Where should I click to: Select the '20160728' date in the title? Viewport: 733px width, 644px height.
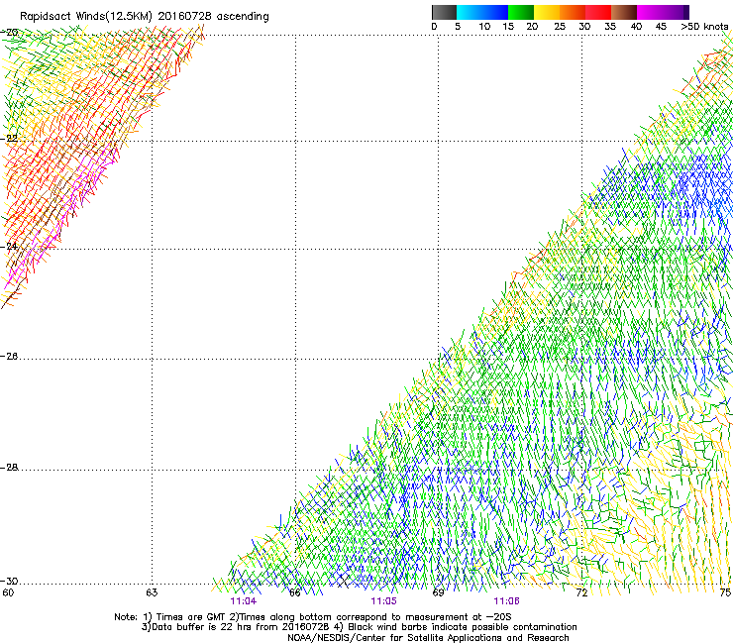184,16
